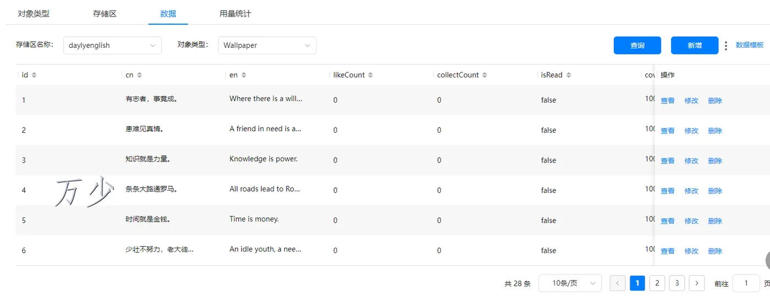
Task: Click the sort icon next to cn
Action: point(139,75)
